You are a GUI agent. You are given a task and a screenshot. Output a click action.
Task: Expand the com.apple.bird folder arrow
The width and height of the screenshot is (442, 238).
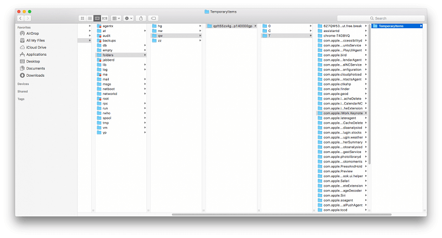[366, 55]
